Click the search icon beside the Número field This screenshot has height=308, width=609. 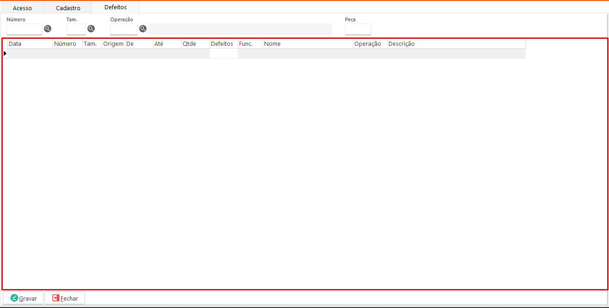[48, 29]
